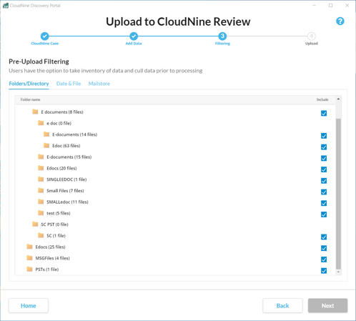The image size is (356, 321).
Task: Click folder icon beside PSTs (1 file)
Action: click(29, 269)
